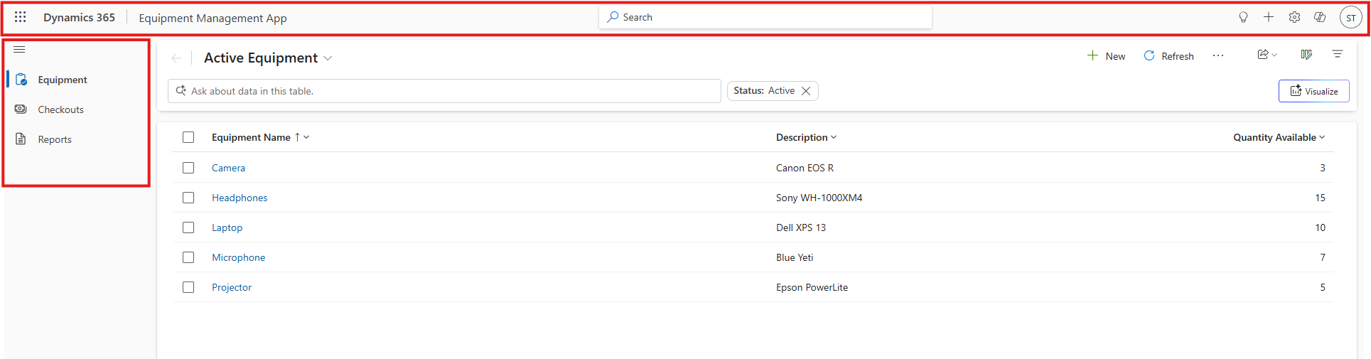
Task: Open the Copilot icon in header
Action: click(x=1320, y=17)
